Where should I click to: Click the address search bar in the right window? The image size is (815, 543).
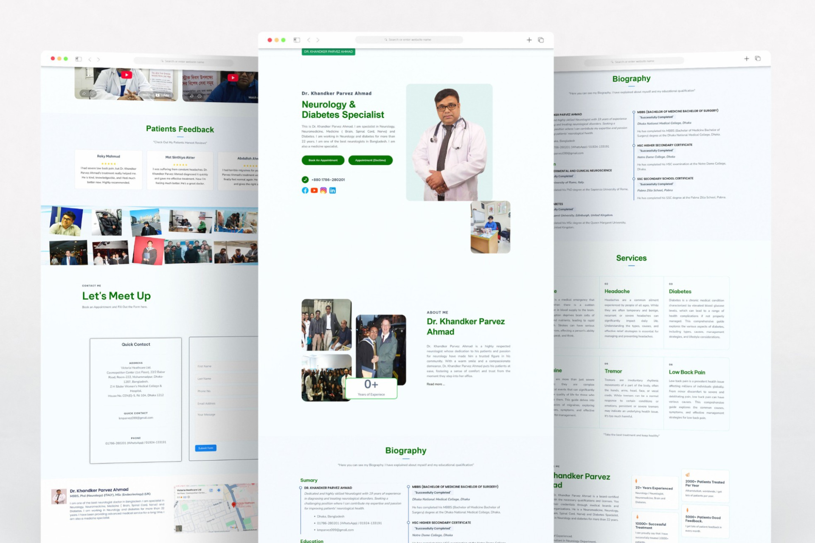(634, 62)
